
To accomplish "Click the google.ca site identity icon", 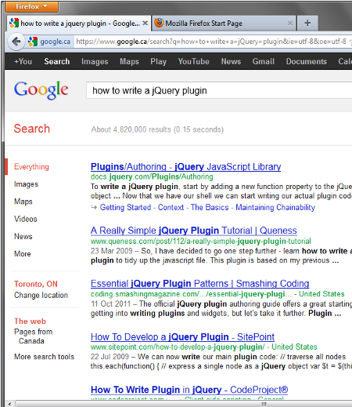I will (x=49, y=42).
